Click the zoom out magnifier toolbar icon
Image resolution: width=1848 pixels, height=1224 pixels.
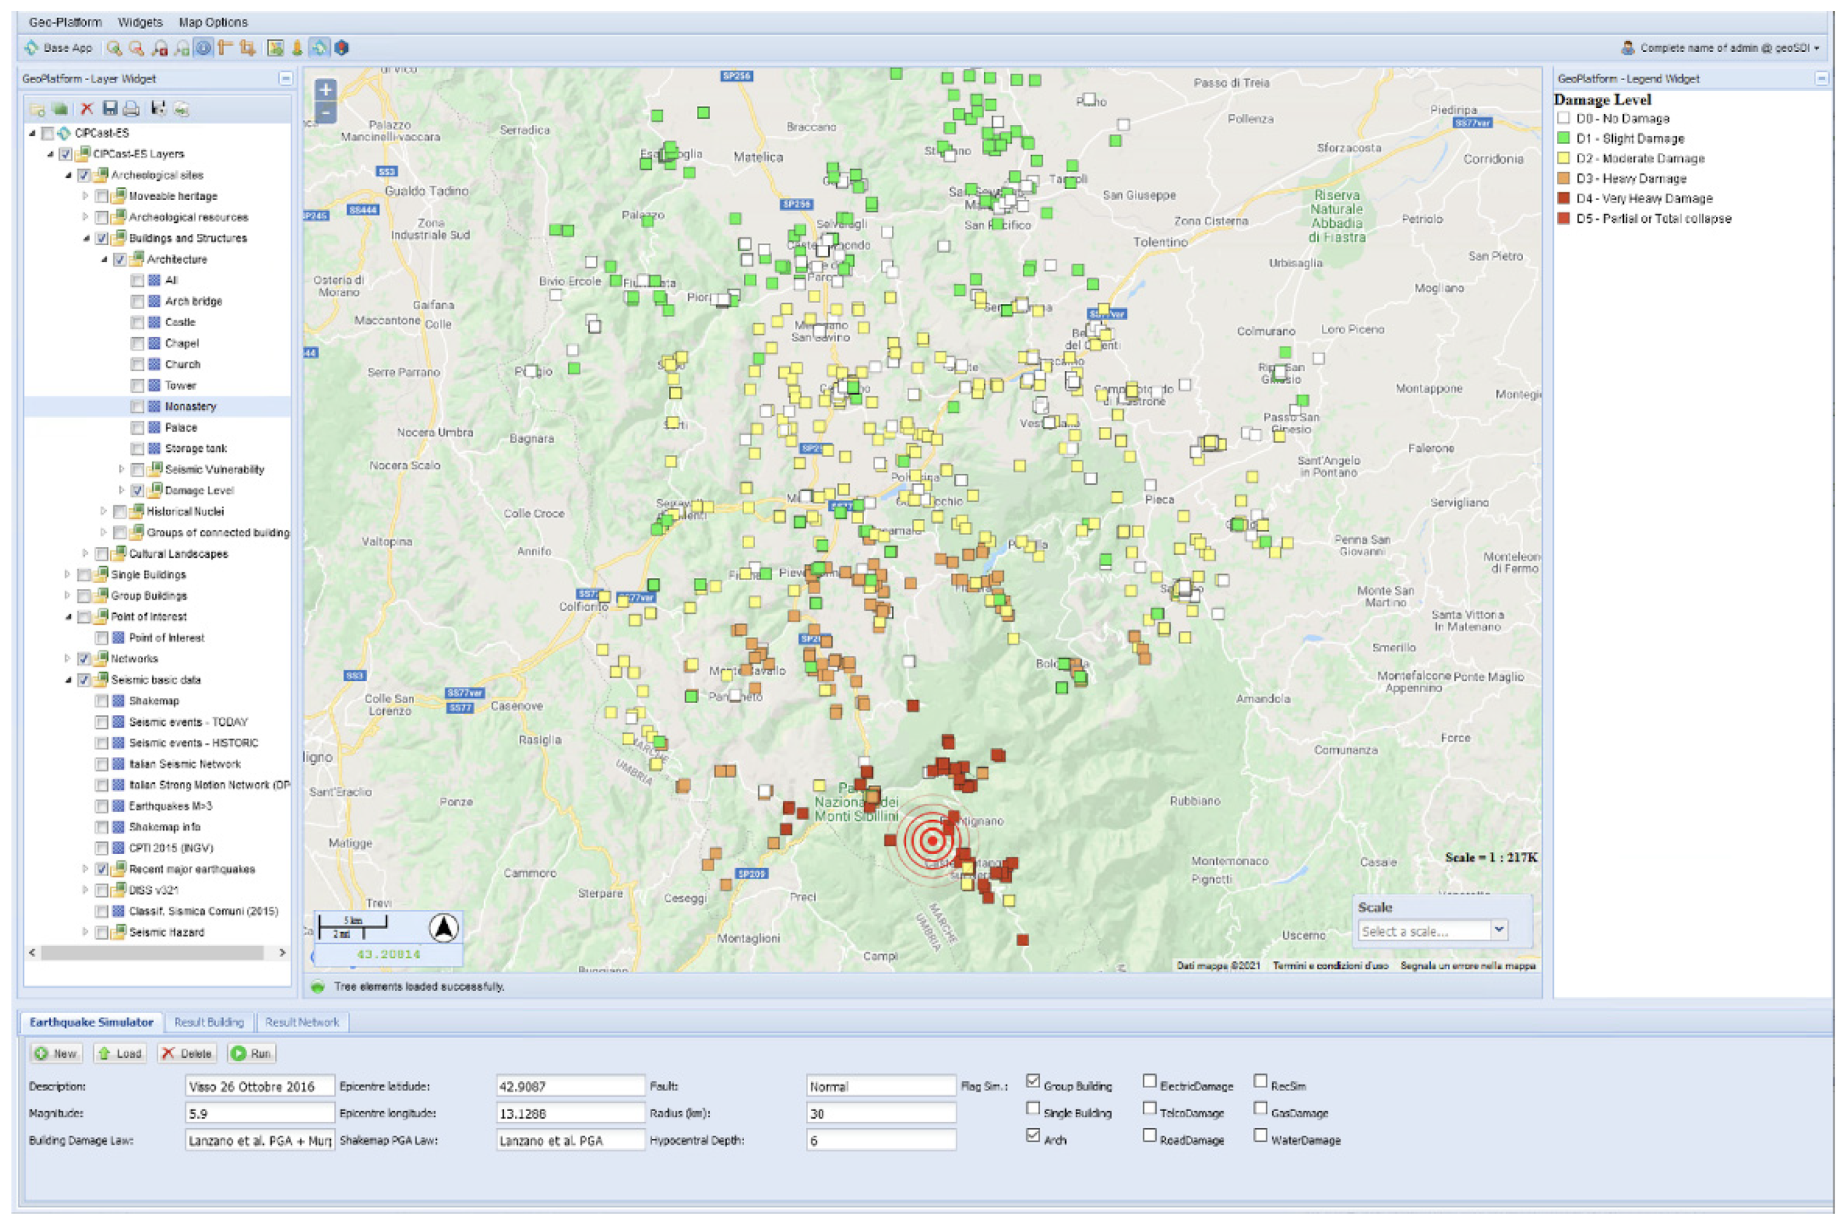coord(136,48)
